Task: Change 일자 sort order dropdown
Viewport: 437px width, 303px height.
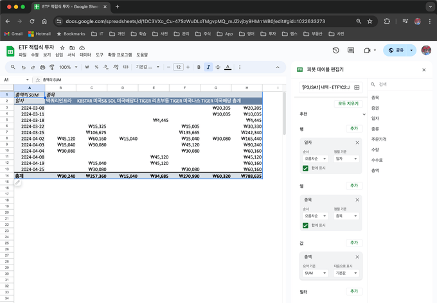Action: point(315,159)
